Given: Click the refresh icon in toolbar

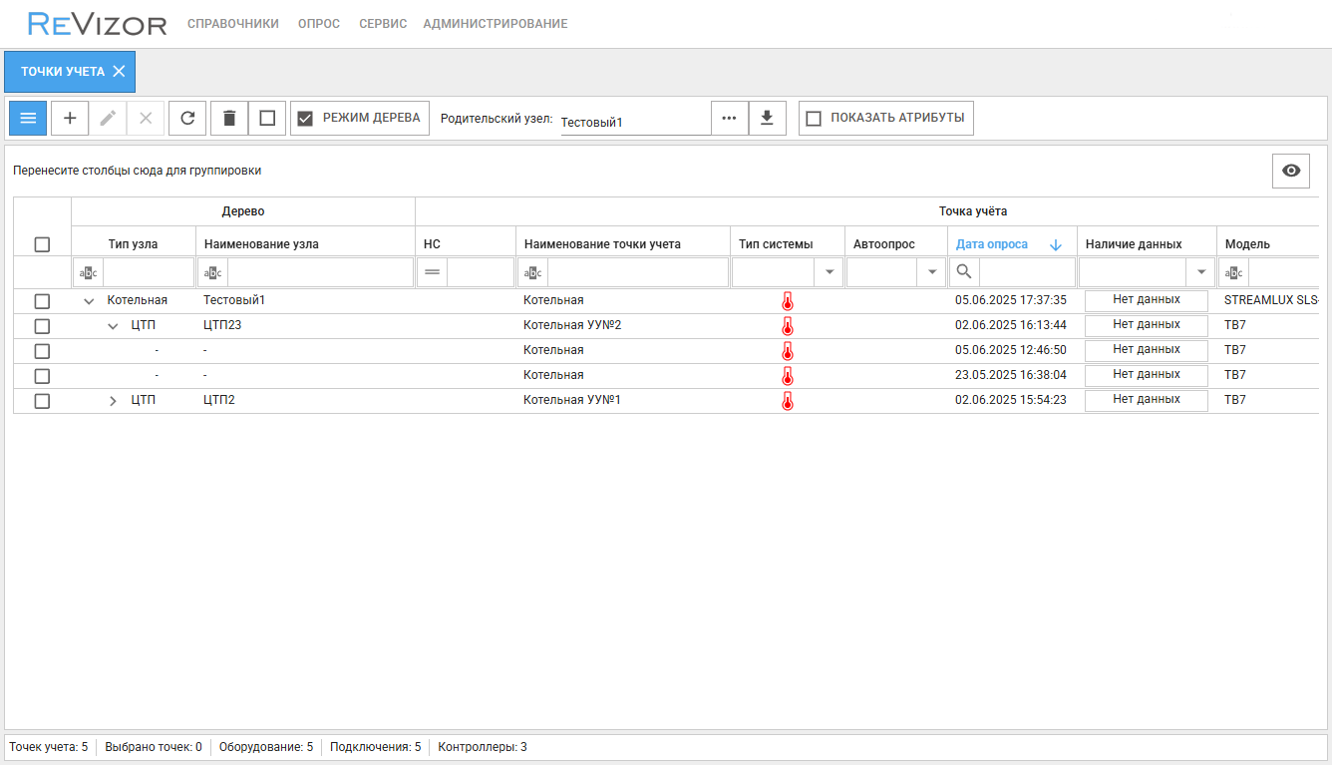Looking at the screenshot, I should (x=187, y=118).
